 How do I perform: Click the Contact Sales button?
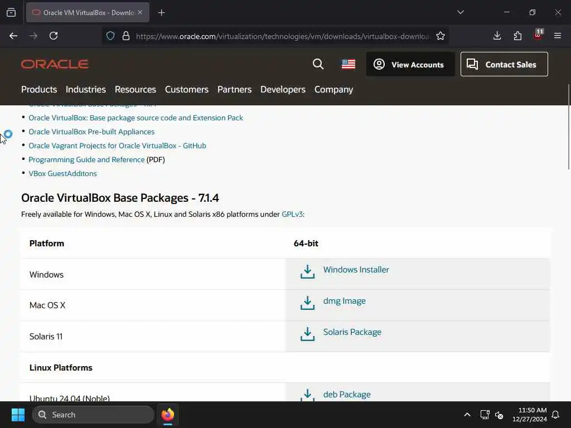click(x=504, y=64)
